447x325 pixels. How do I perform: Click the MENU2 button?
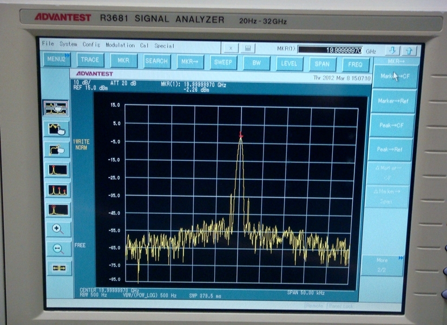(57, 59)
